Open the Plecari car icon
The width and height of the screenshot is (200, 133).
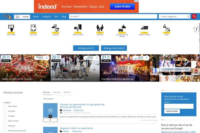coord(122,28)
